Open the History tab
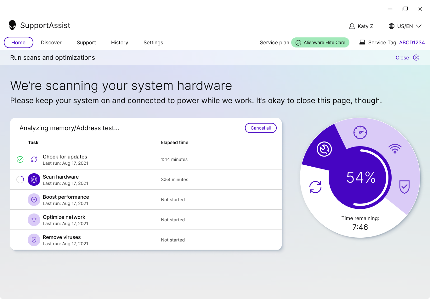This screenshot has width=430, height=299. point(120,42)
